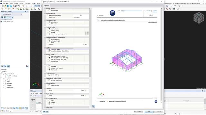Expand the Surfaces tree node
The height and width of the screenshot is (115, 206).
pyautogui.click(x=4, y=85)
